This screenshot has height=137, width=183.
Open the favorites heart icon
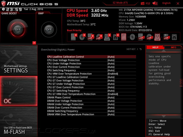[155, 4]
